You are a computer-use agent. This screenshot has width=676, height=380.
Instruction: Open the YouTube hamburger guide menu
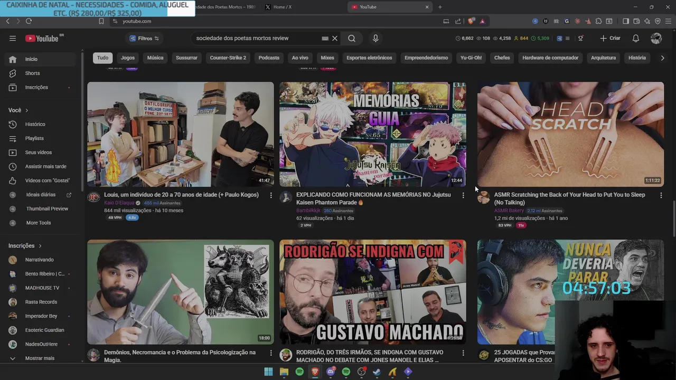click(x=13, y=38)
